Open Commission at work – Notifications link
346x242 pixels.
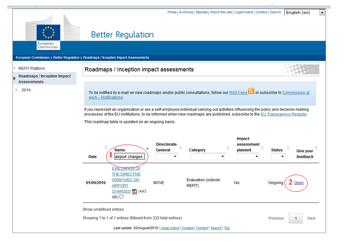point(296,93)
